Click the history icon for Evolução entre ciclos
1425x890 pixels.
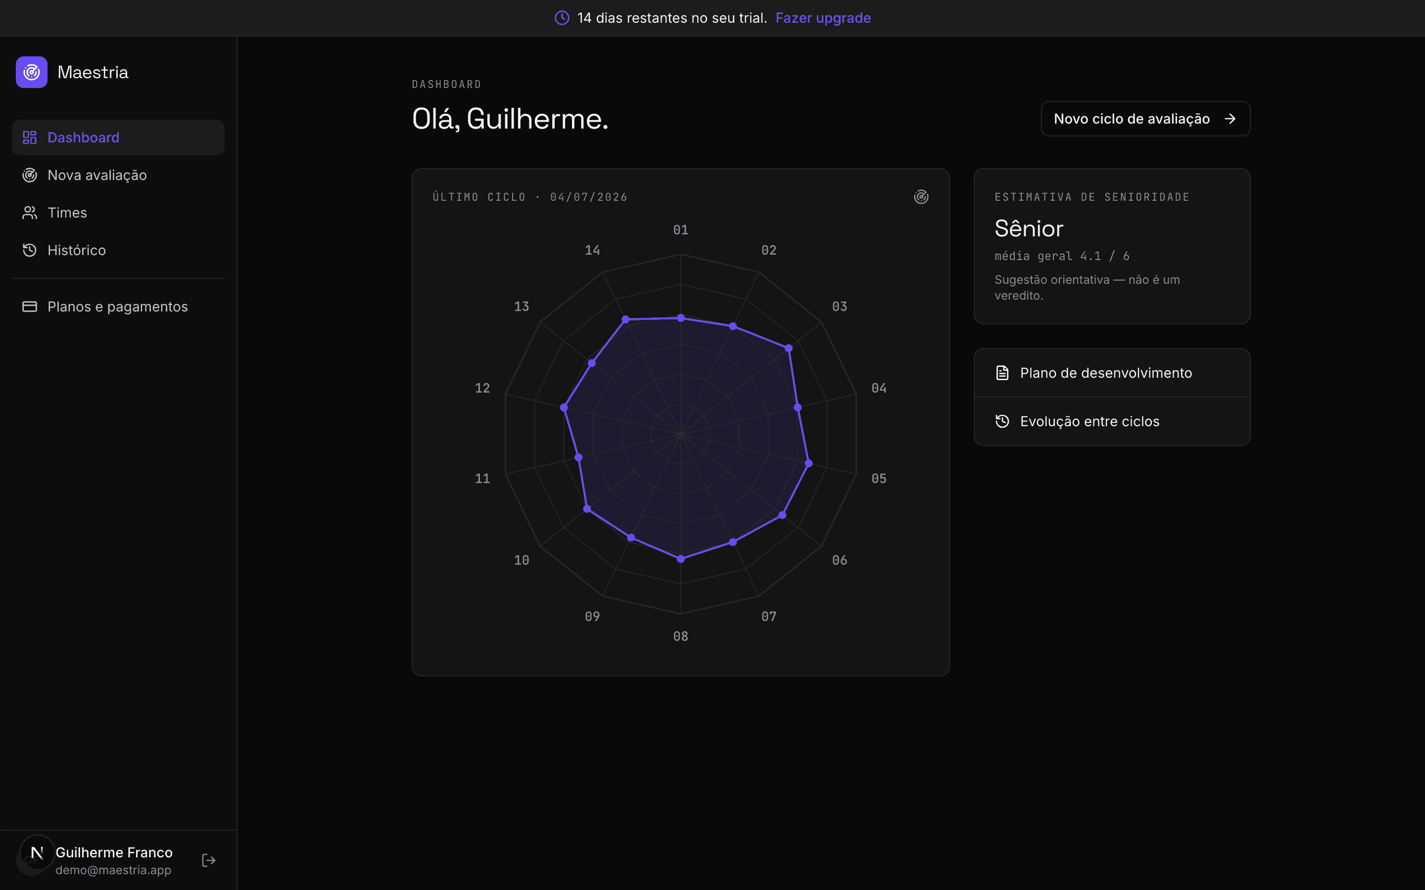point(1002,421)
